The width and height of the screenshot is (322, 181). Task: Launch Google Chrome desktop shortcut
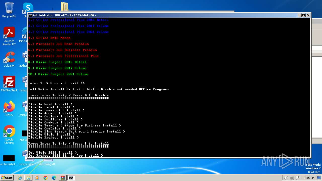[x=9, y=135]
